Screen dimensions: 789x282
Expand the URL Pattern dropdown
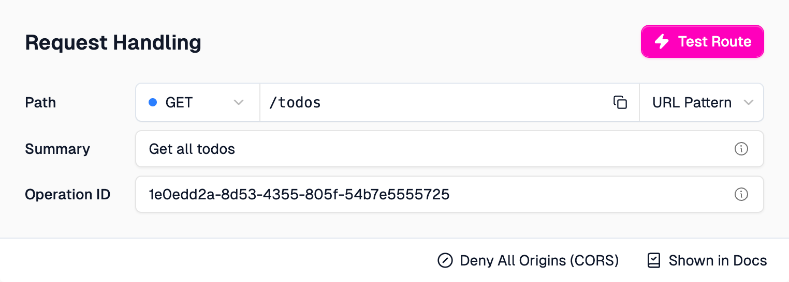click(701, 102)
